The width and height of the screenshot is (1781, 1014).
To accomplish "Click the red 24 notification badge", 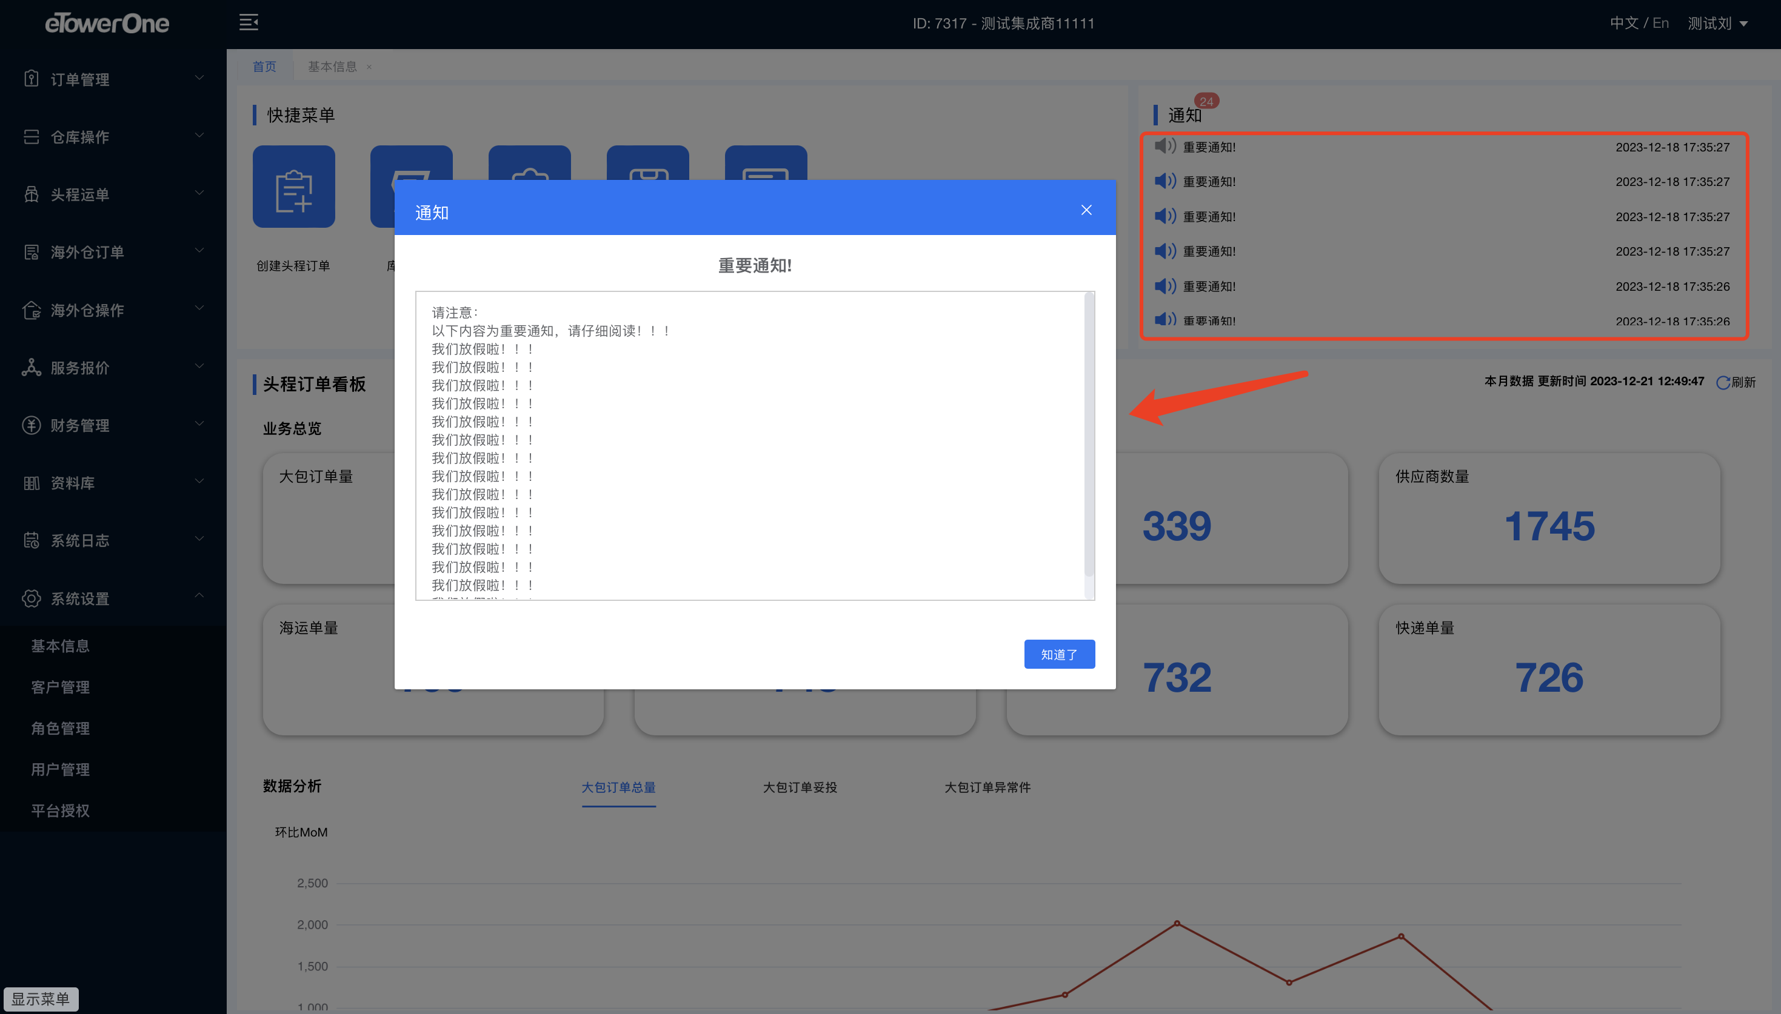I will pyautogui.click(x=1206, y=101).
